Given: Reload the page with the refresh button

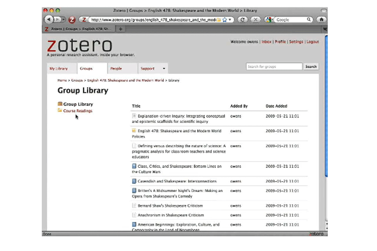Looking at the screenshot, I should click(x=242, y=20).
